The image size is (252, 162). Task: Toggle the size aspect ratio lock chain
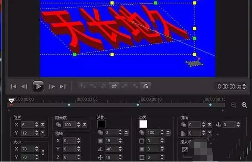(43, 152)
